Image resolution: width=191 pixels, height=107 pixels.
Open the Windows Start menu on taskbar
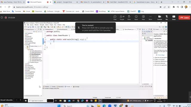[59, 106]
